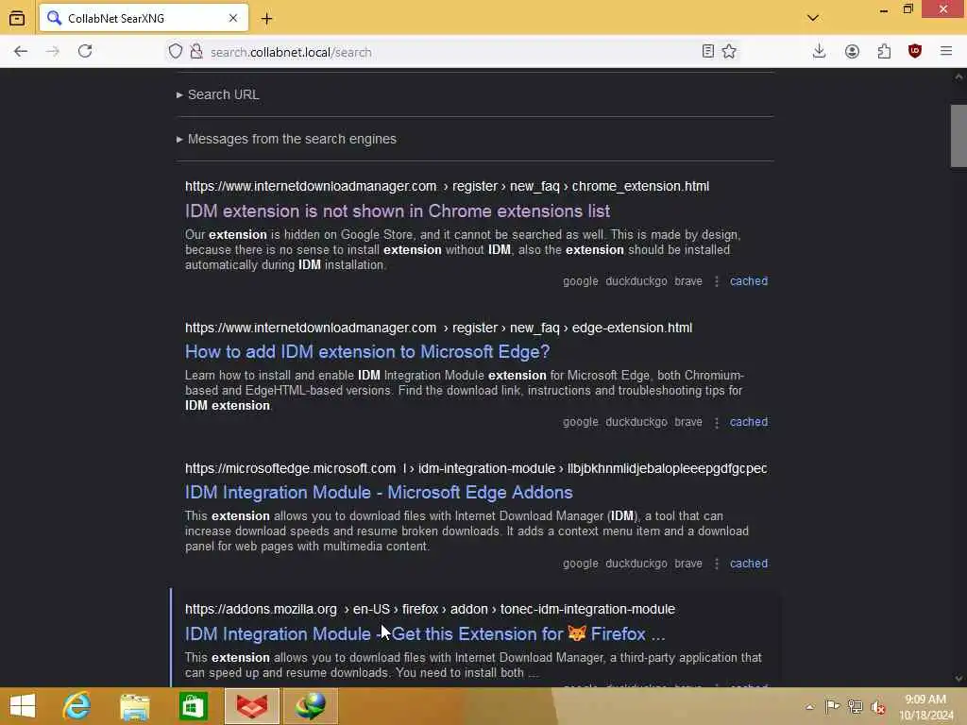Open more options dots for Edge Addons result
Screen dimensions: 967x725
pyautogui.click(x=716, y=564)
